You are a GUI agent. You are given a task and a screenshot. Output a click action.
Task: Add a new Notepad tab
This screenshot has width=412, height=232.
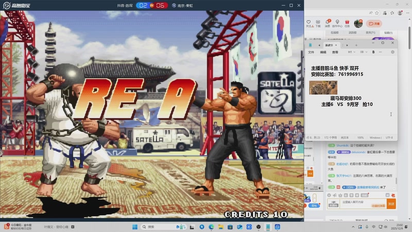point(356,45)
